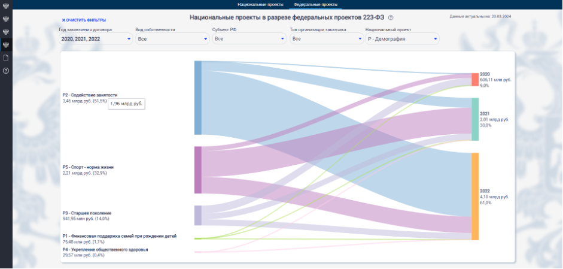The image size is (563, 269).
Task: Open Год заключения договора dropdown
Action: coord(96,39)
